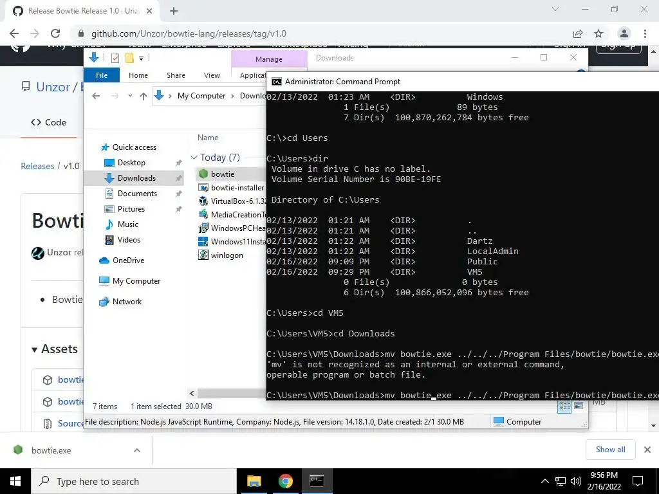Select Documents in the navigation pane
659x494 pixels.
tap(137, 194)
